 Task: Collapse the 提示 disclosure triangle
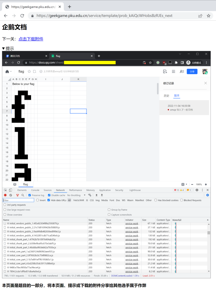point(3,48)
